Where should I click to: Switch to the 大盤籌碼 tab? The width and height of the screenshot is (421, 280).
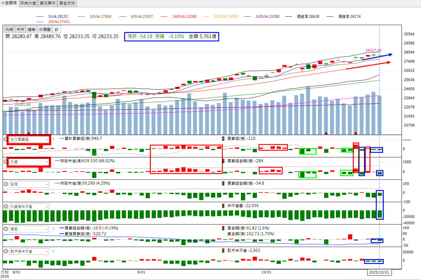click(9, 3)
